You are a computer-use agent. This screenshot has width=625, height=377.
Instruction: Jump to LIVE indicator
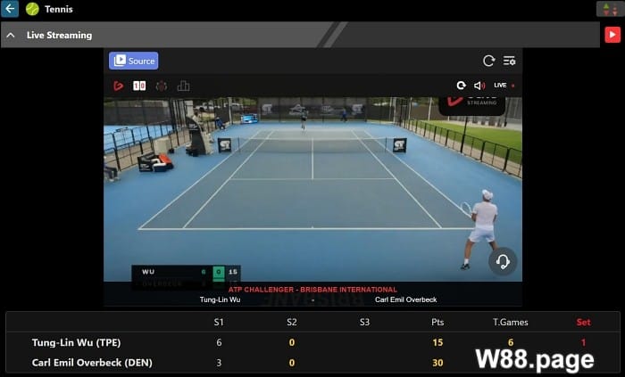[504, 85]
